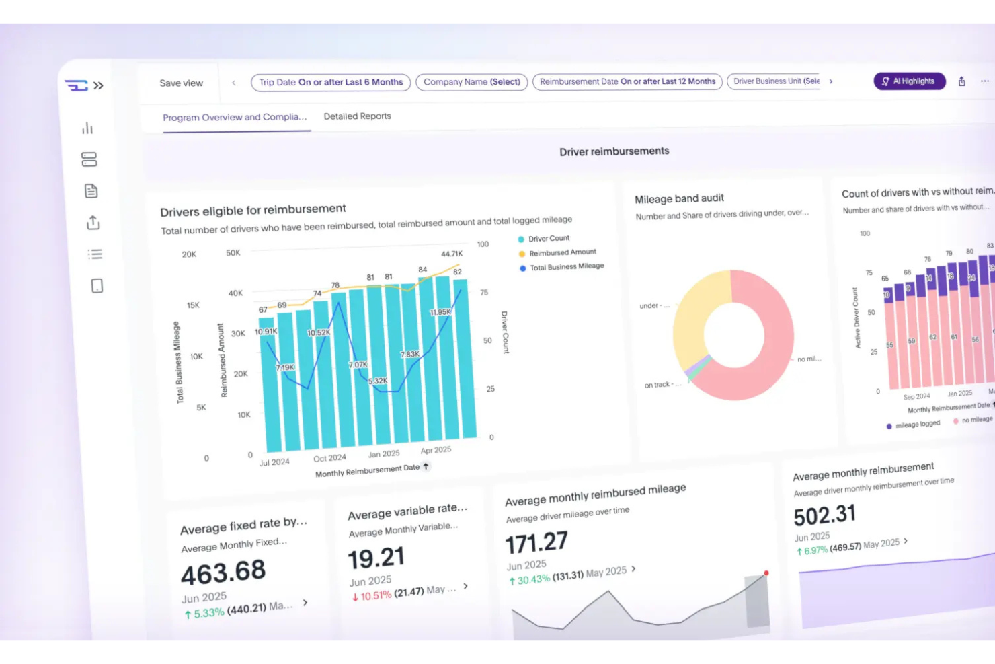Open the mobile device icon in sidebar

coord(97,285)
